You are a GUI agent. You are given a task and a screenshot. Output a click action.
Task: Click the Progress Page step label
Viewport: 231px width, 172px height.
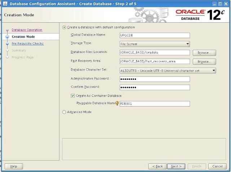(22, 57)
